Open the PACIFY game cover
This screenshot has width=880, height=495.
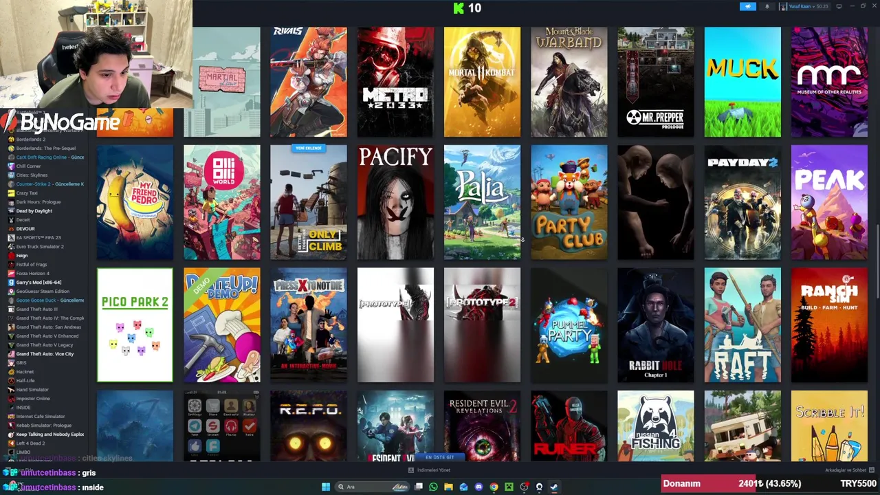[395, 202]
